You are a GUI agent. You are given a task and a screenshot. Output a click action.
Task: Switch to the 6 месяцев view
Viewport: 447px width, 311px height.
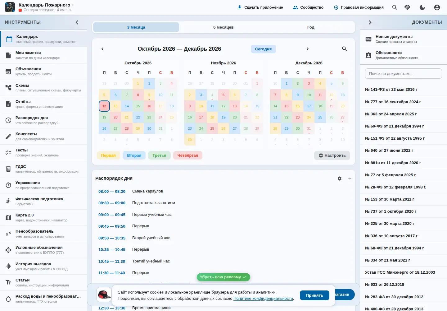(x=223, y=27)
